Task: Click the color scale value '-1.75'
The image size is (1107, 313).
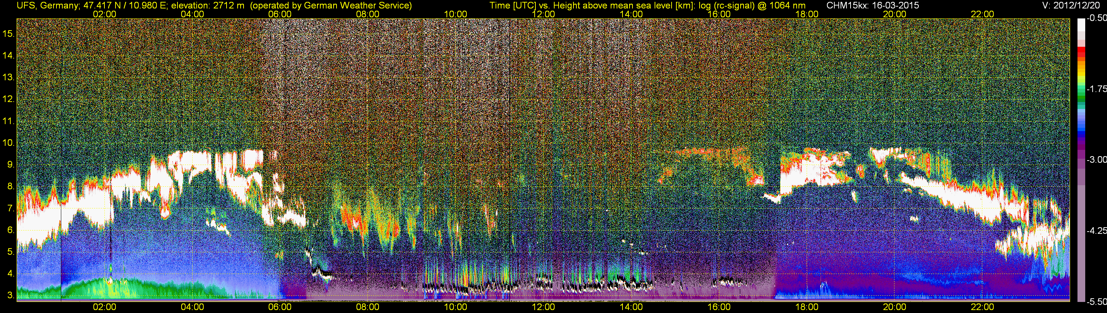Action: (x=1096, y=89)
